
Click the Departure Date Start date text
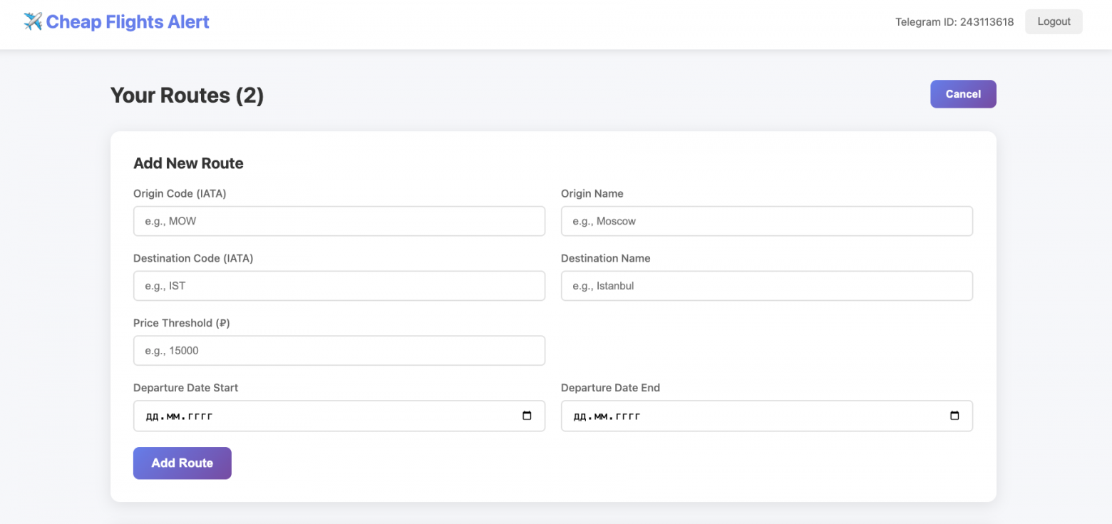(179, 416)
